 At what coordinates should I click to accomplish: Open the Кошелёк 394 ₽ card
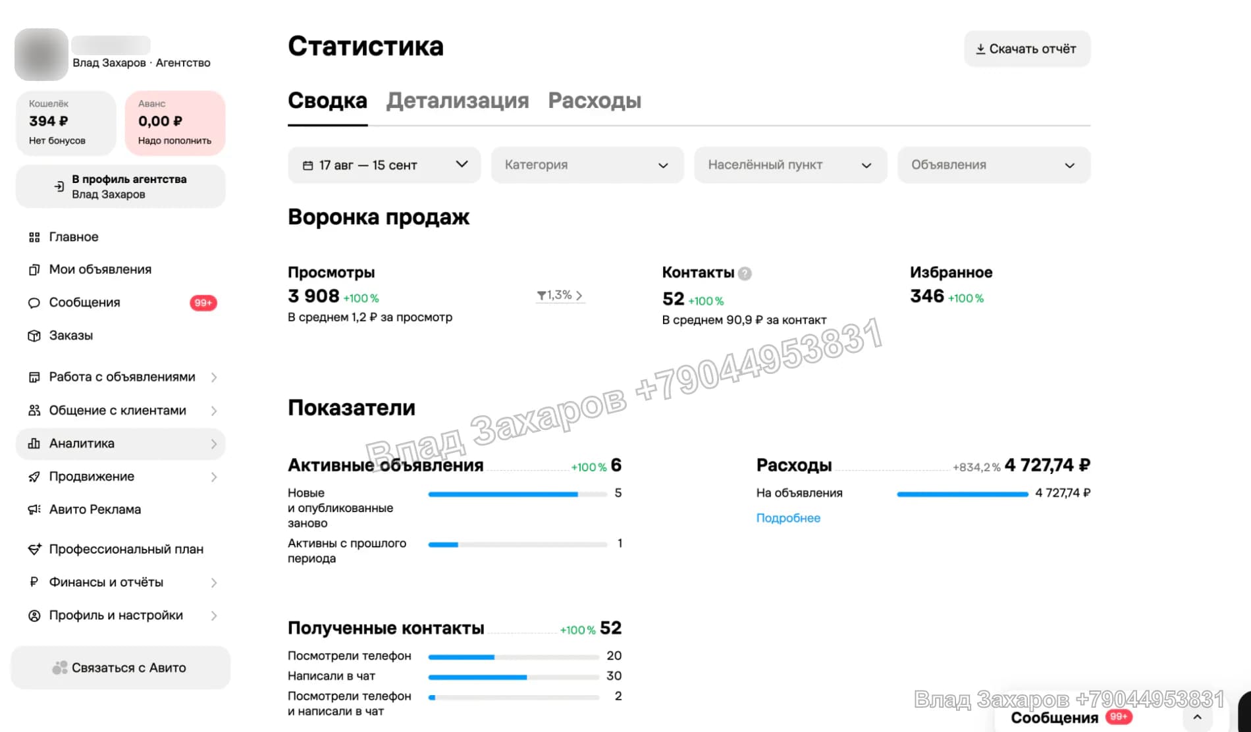tap(66, 122)
